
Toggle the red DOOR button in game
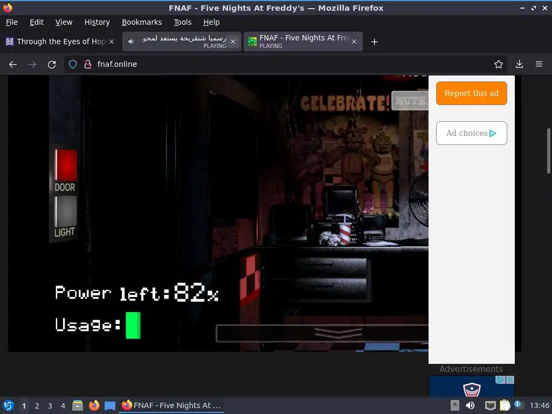(x=66, y=165)
